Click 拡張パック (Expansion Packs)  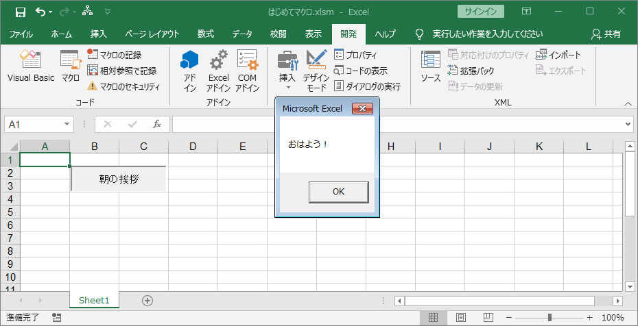471,71
